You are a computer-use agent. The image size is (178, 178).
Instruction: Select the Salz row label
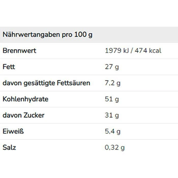[x=9, y=147]
